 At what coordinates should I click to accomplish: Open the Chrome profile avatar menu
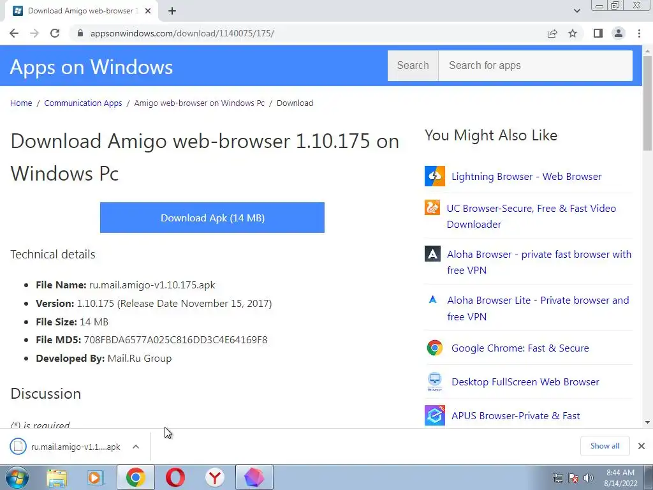619,33
